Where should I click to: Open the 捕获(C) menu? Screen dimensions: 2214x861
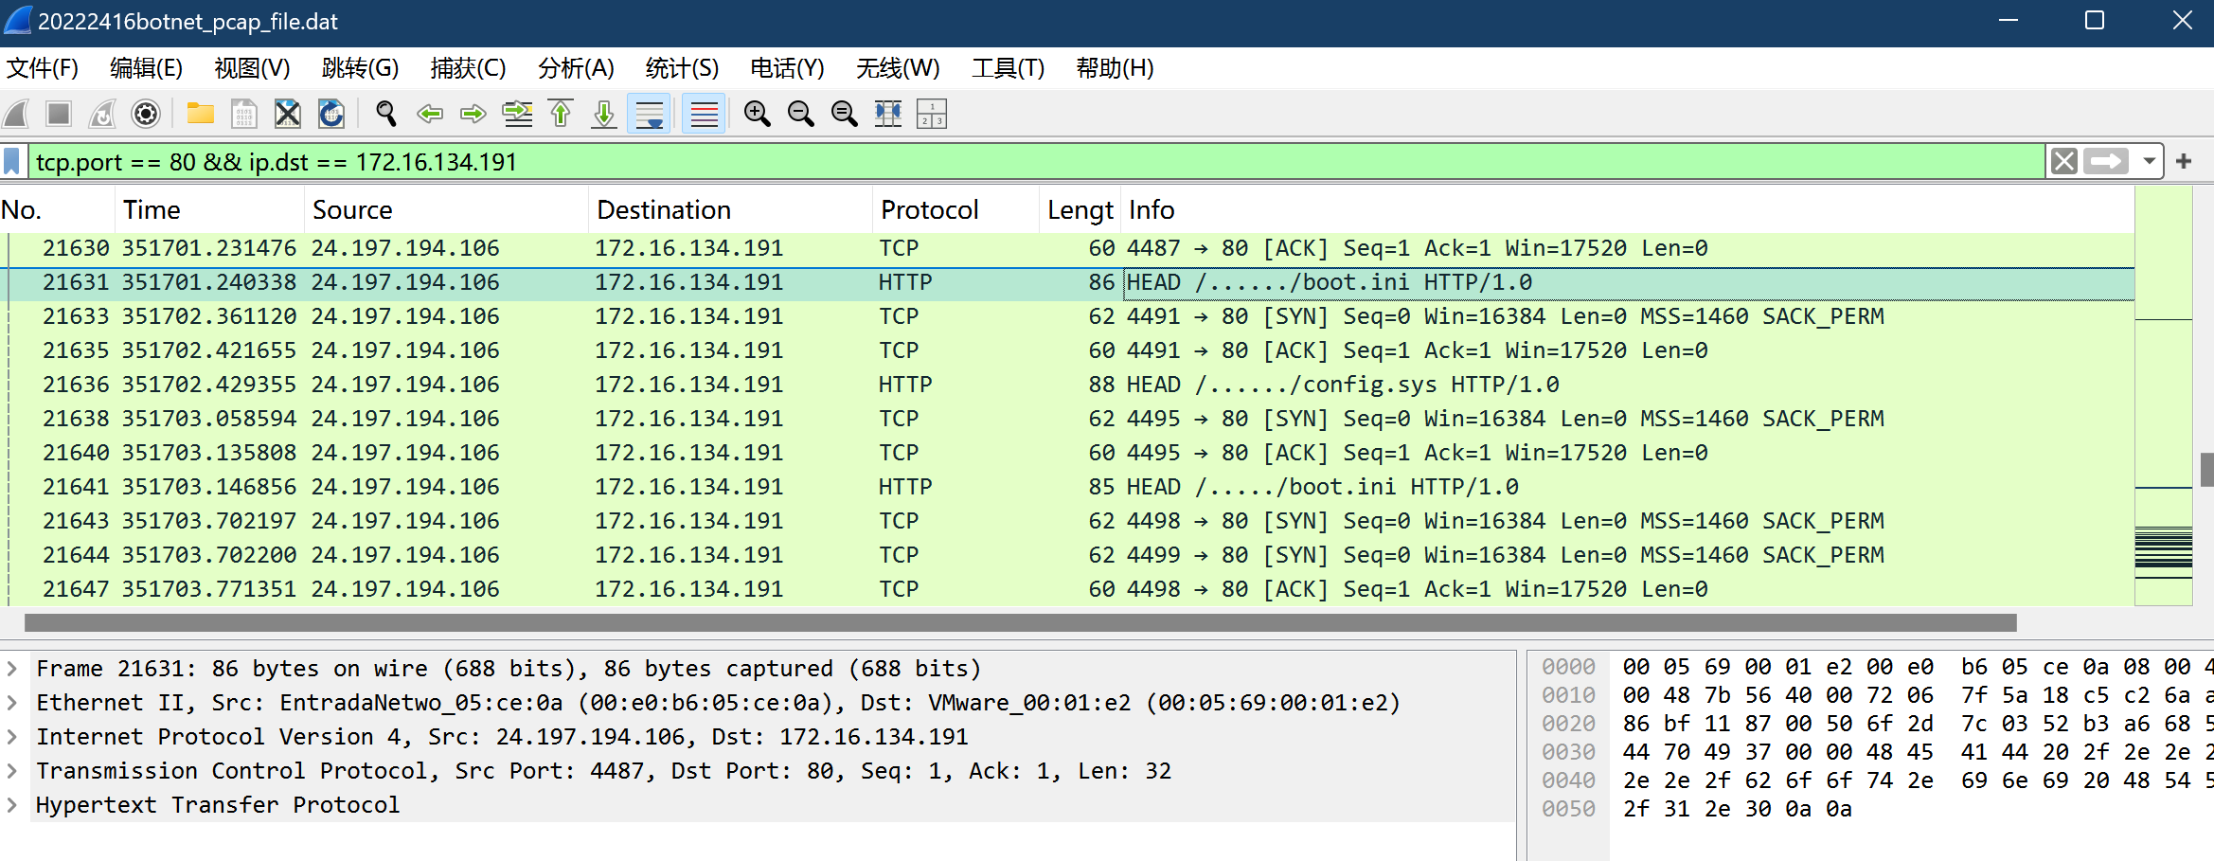[468, 68]
